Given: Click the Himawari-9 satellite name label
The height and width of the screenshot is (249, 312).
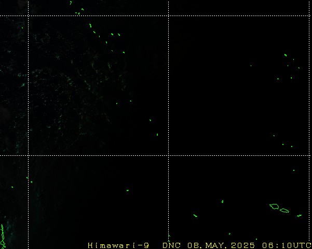Looking at the screenshot, I should pos(118,245).
